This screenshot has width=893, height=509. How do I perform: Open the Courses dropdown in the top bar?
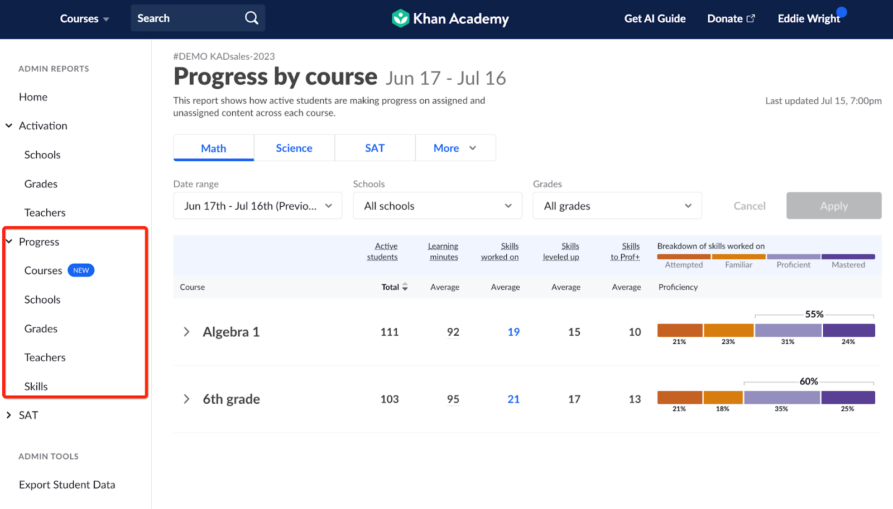(84, 18)
